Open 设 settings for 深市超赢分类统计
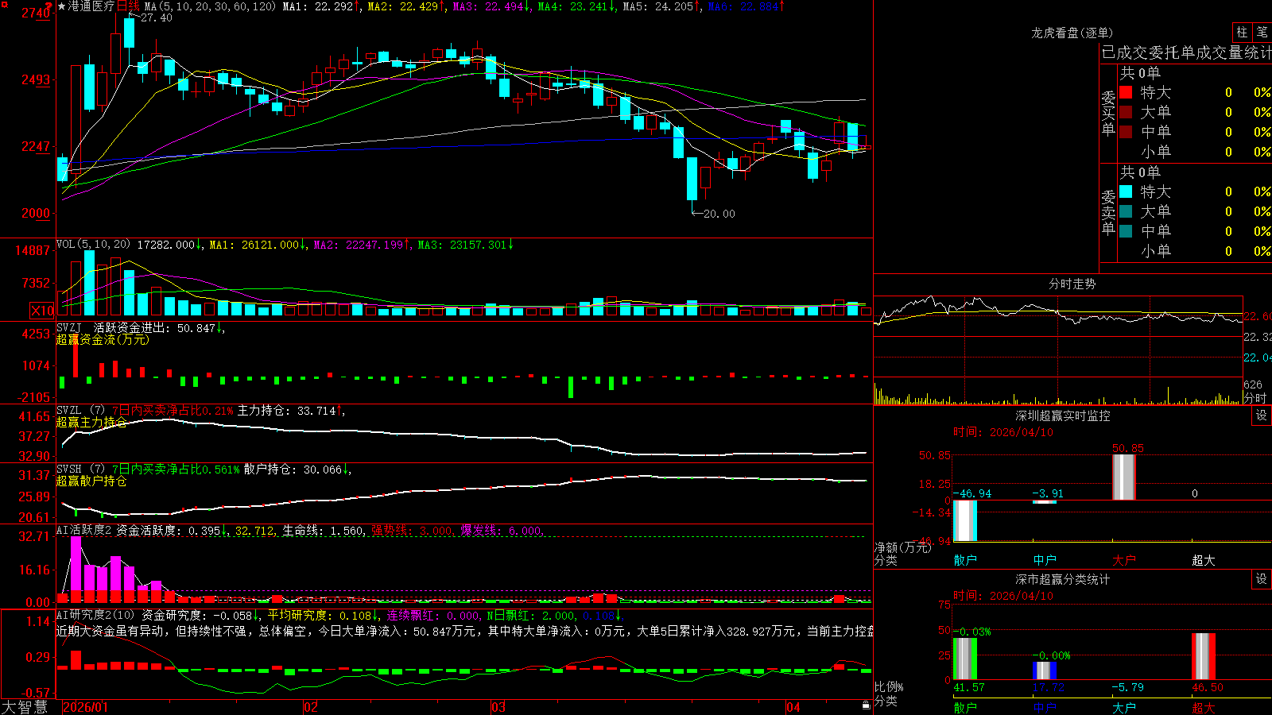The height and width of the screenshot is (715, 1272). (1262, 579)
